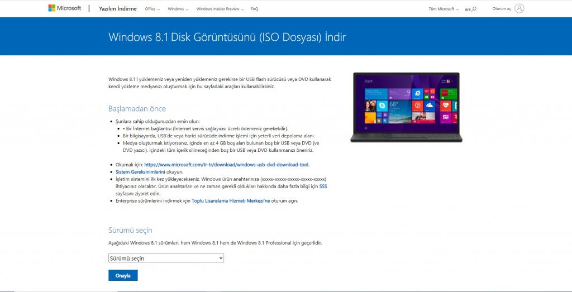Image resolution: width=572 pixels, height=292 pixels.
Task: Click the search magnifier icon
Action: click(474, 9)
